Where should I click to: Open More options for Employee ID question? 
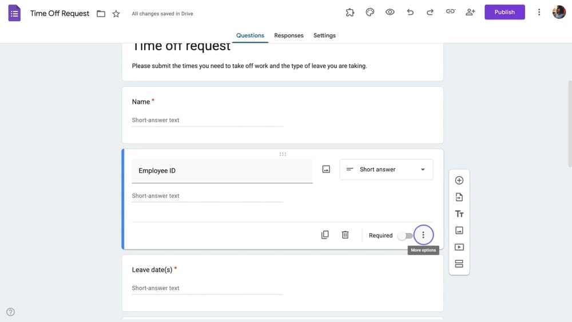coord(423,235)
